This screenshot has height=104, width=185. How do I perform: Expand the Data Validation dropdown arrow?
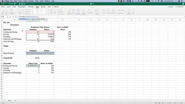86,10
